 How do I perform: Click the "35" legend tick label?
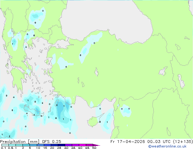point(73,148)
